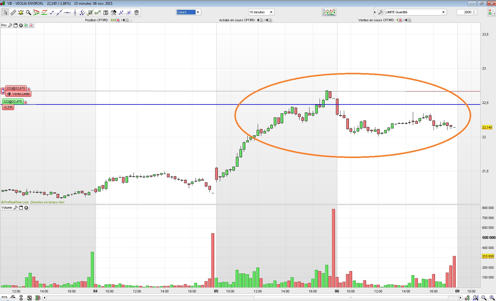496x301 pixels.
Task: Add a text annotation with the T tool
Action: pos(106,12)
